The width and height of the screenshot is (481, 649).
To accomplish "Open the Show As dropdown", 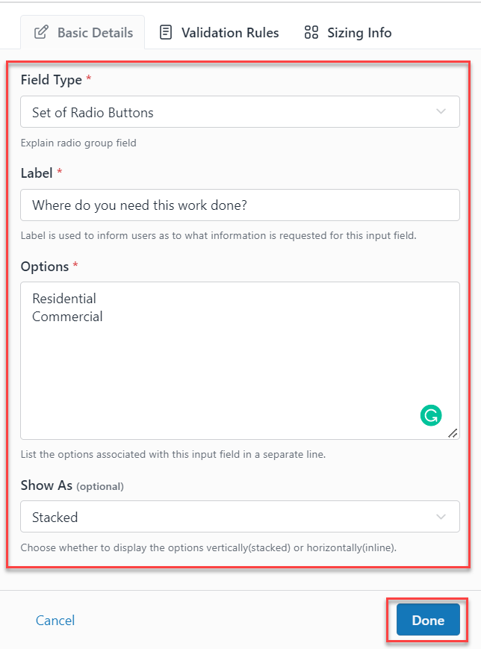I will pos(239,517).
